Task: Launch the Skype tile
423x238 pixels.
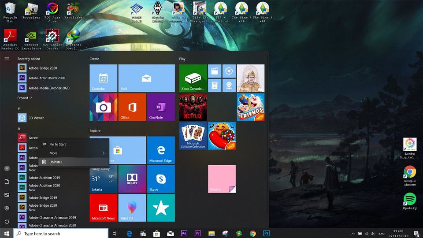Action: (161, 179)
